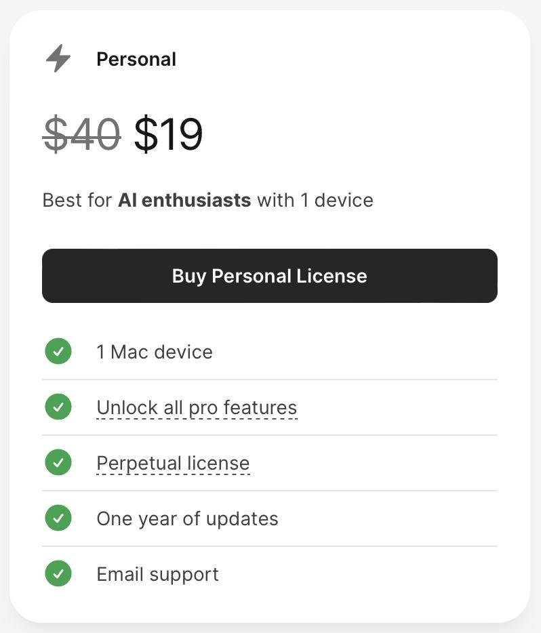This screenshot has width=541, height=633.
Task: Select the One year of updates text
Action: [x=187, y=519]
